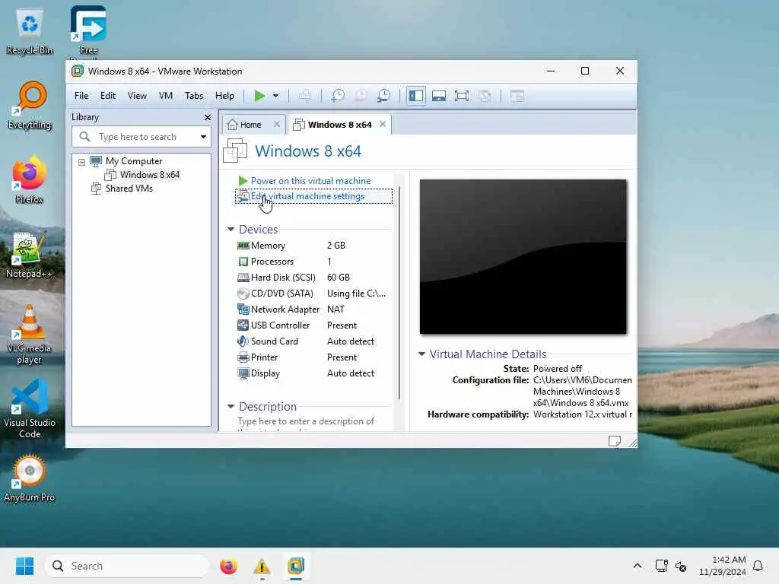Open the Firefox desktop shortcut
This screenshot has height=584, width=779.
coord(30,179)
